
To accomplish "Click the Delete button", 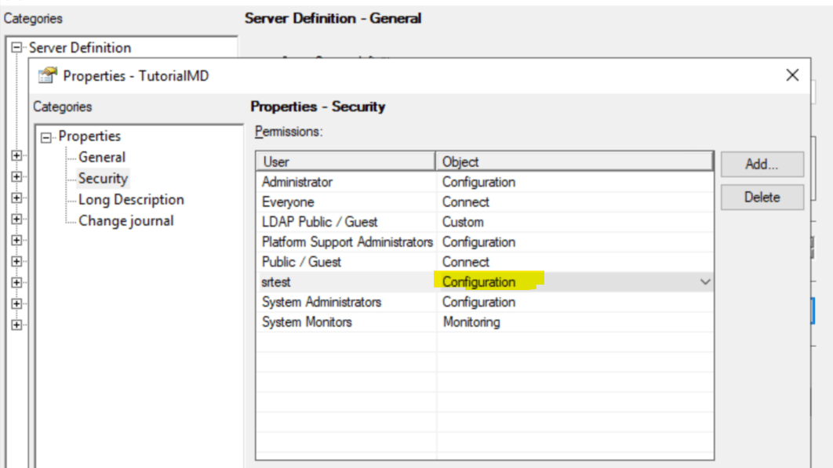I will coord(762,197).
